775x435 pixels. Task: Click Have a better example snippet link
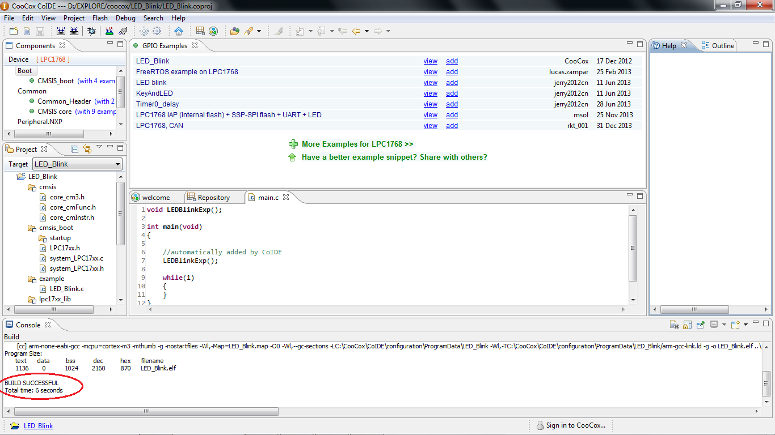pos(394,157)
